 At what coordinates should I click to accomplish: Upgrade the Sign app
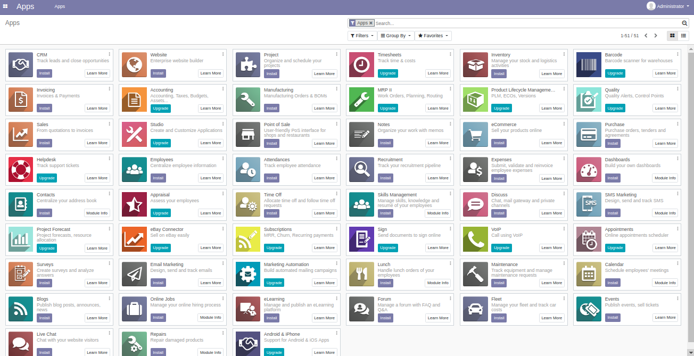click(387, 247)
